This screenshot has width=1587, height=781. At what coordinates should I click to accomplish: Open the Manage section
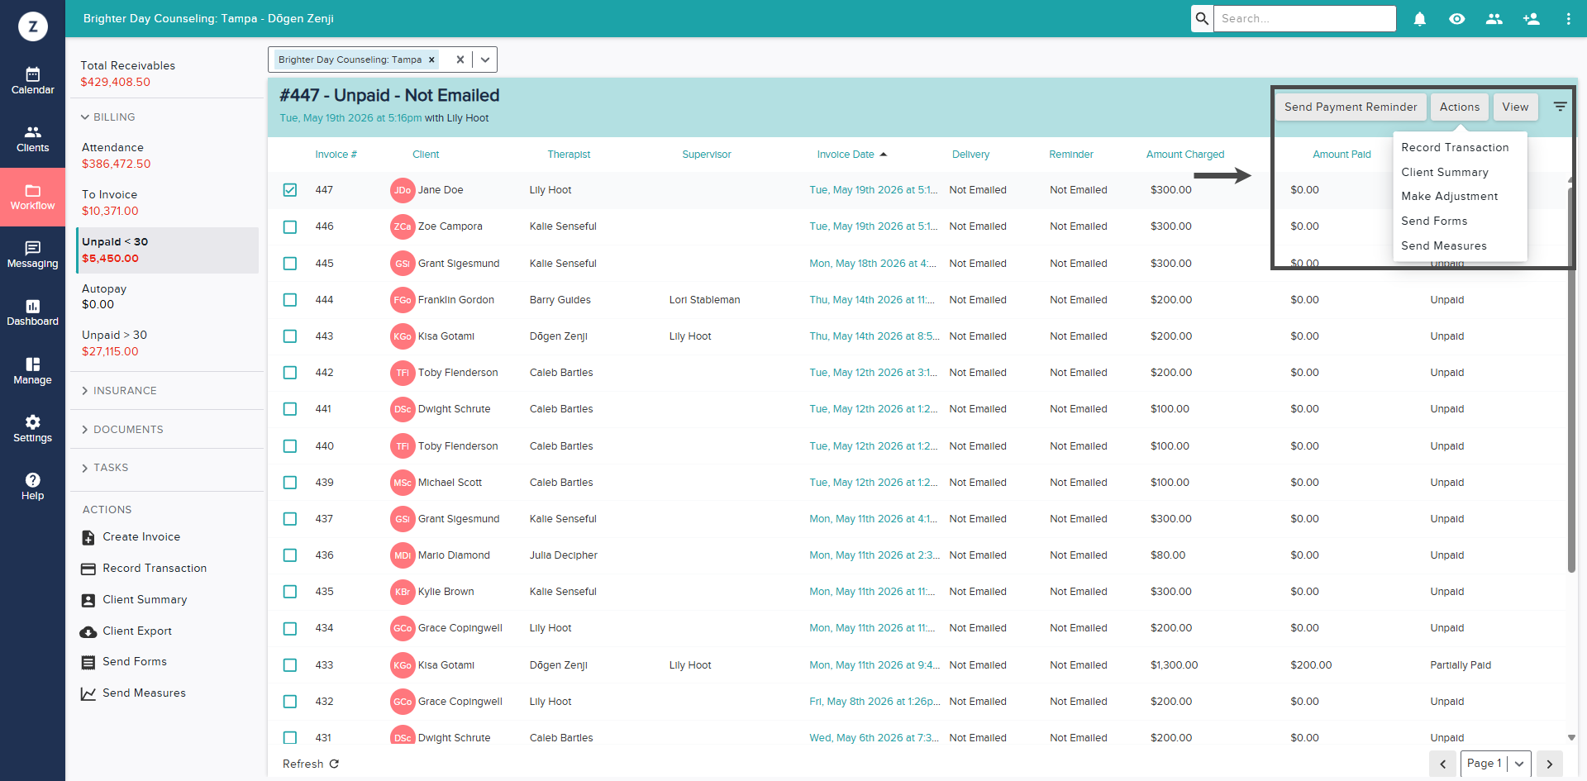[x=32, y=371]
